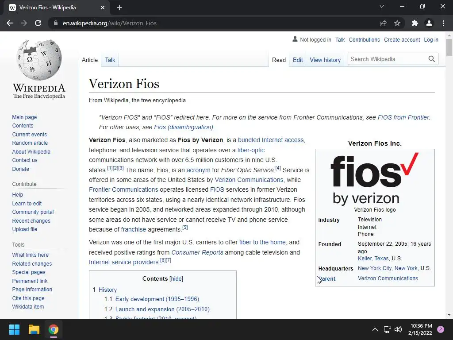Open the Verizon Communications link in the paragraph
Image resolution: width=453 pixels, height=340 pixels.
tap(249, 180)
